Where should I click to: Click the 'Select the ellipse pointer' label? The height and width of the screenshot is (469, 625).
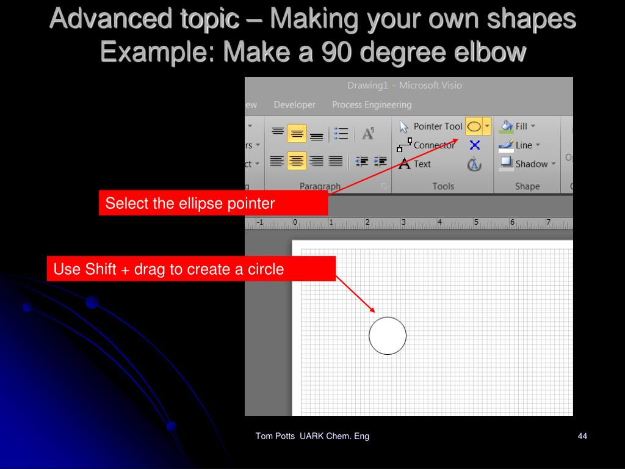(x=213, y=203)
